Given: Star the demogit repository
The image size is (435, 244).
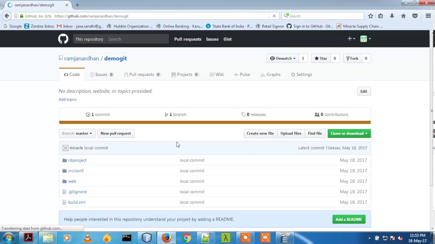Looking at the screenshot, I should (320, 58).
